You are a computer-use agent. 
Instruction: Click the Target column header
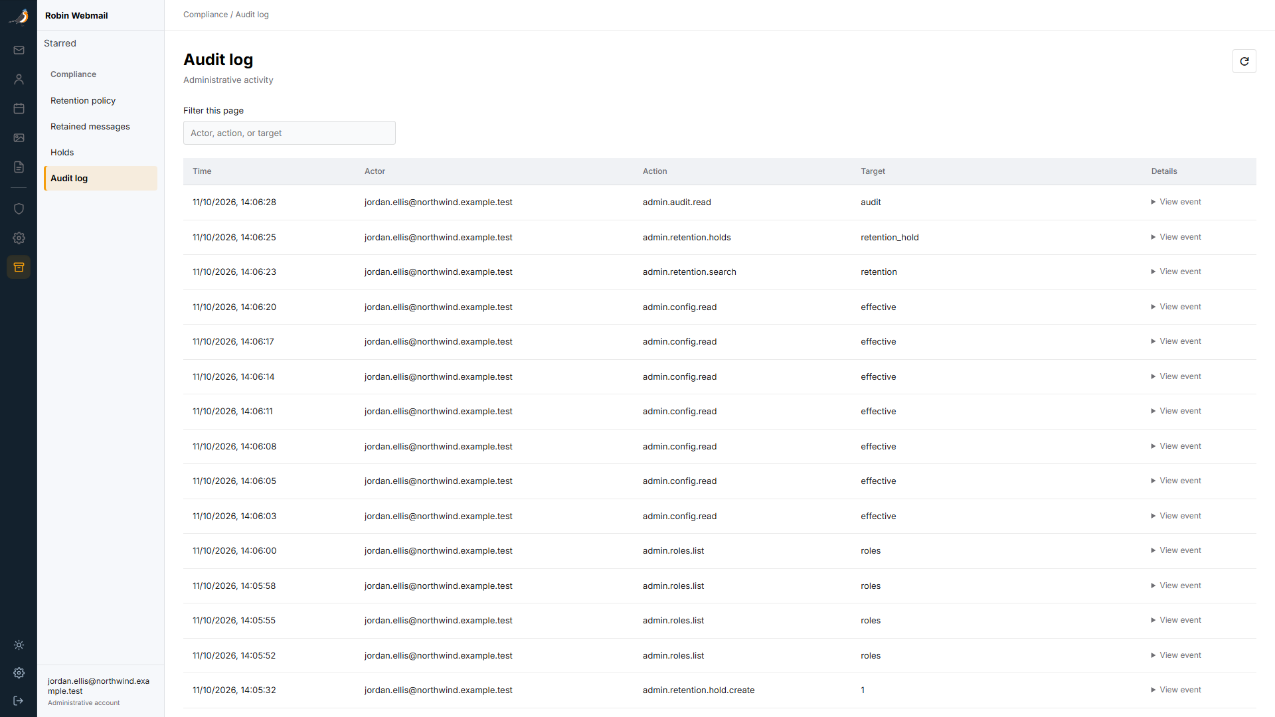(x=873, y=171)
